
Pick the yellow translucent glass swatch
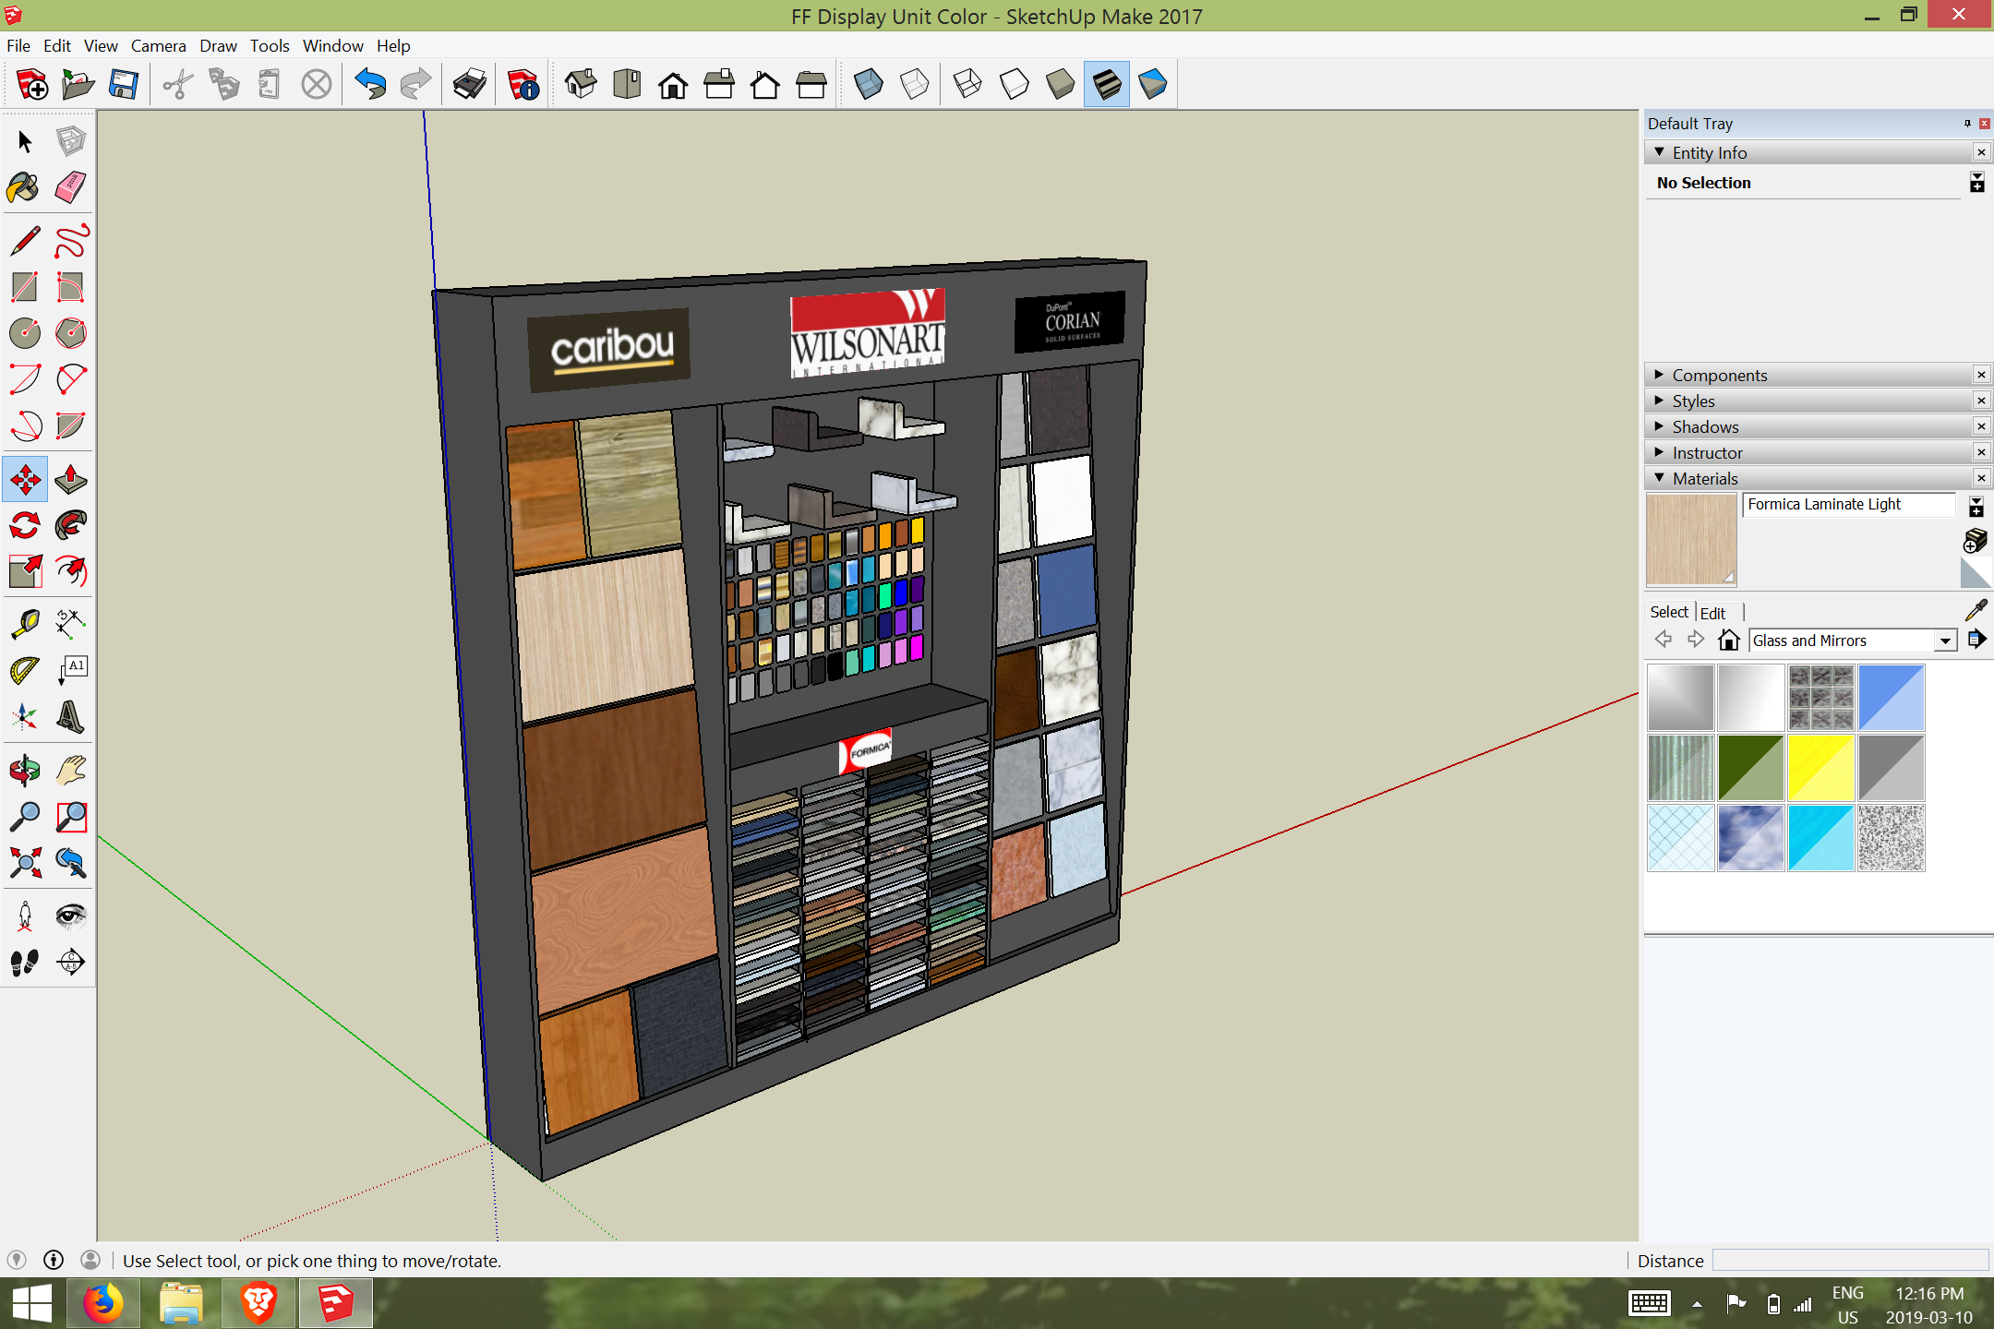[x=1820, y=768]
